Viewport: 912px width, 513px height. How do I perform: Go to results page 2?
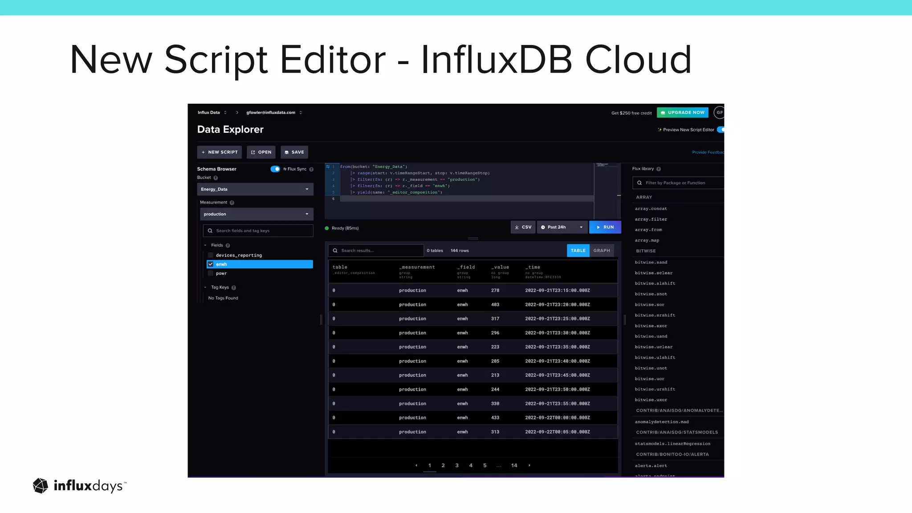pyautogui.click(x=443, y=465)
